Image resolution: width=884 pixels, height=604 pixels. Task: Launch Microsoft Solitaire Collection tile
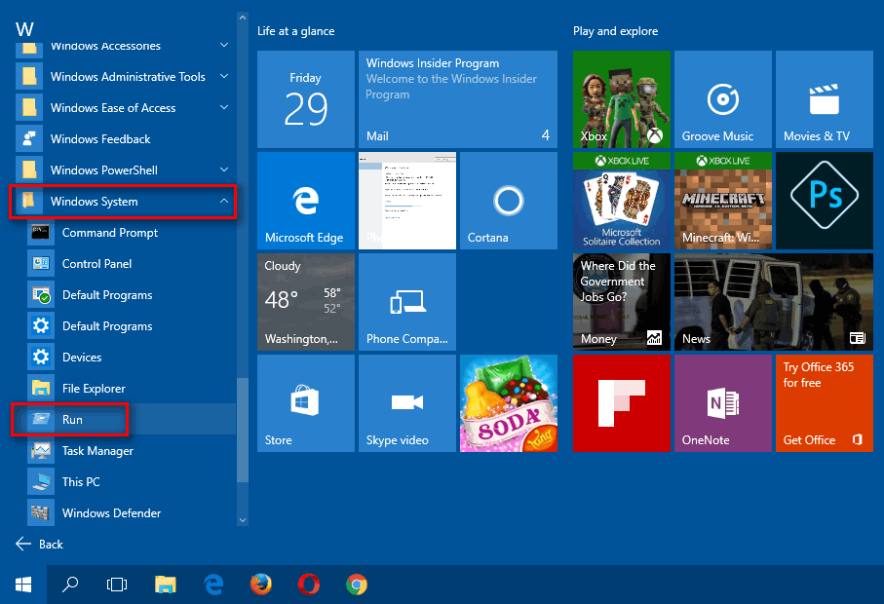[621, 201]
